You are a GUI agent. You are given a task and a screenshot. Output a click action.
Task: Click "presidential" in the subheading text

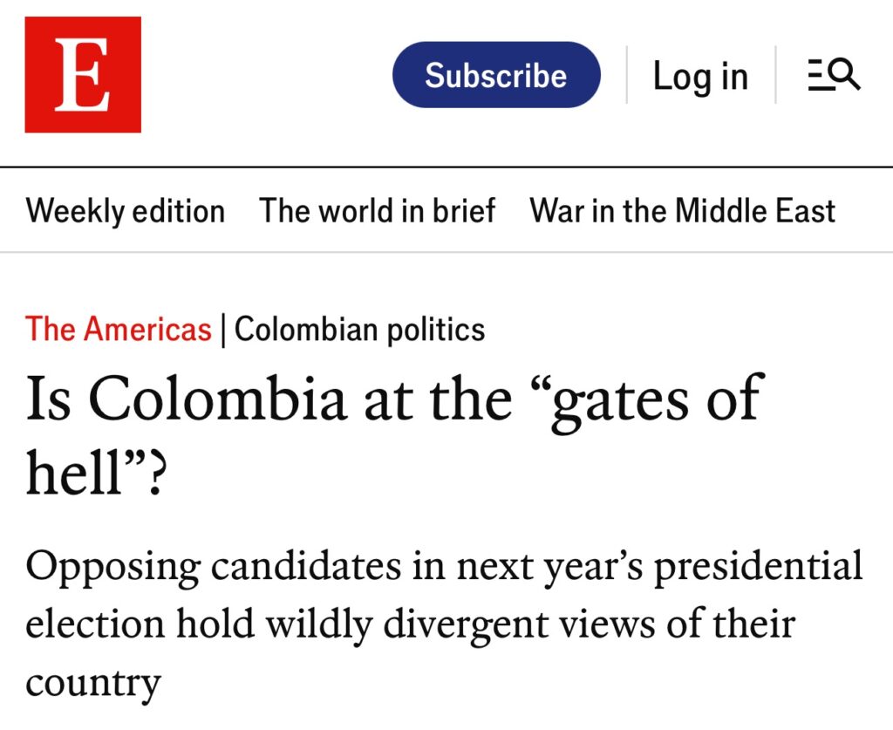[759, 568]
